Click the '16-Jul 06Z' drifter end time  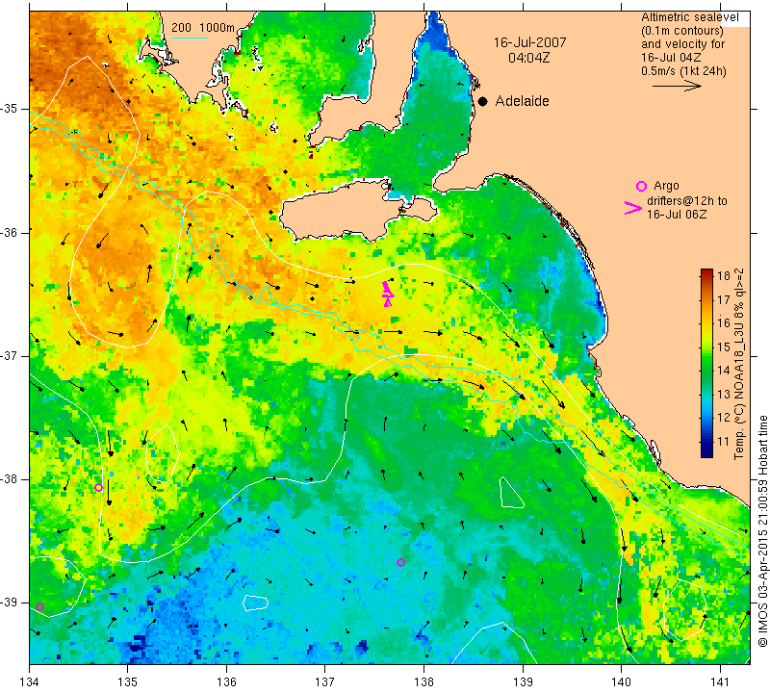[x=677, y=214]
